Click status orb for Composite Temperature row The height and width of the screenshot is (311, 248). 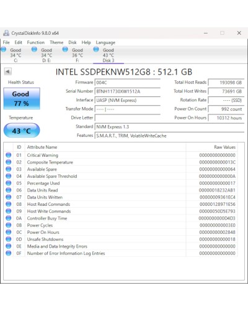coord(9,162)
